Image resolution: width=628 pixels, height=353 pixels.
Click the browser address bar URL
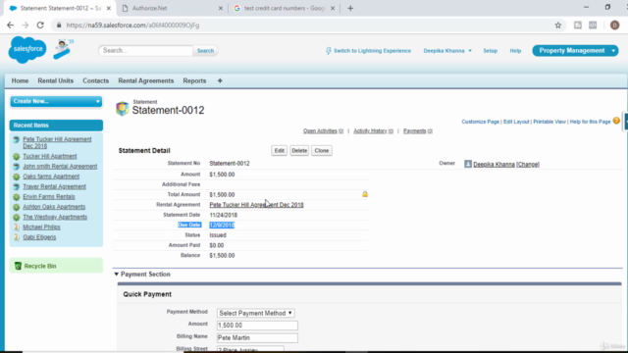(x=132, y=25)
